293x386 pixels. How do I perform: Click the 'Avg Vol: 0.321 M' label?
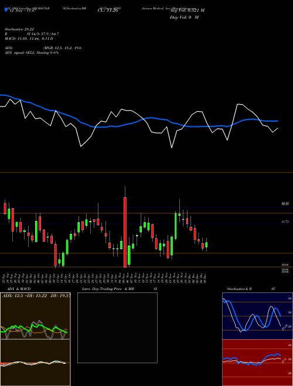(187, 10)
